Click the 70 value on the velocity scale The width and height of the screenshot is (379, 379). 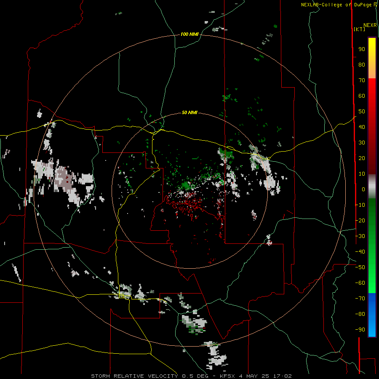pyautogui.click(x=362, y=80)
